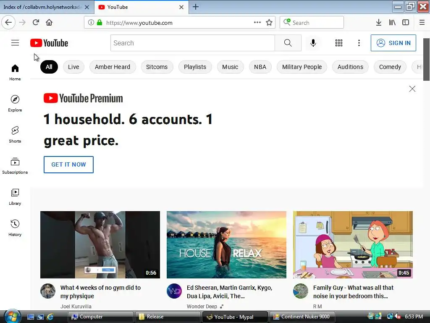Bookmark this page with star icon
Viewport: 430px width, 323px height.
[x=269, y=23]
